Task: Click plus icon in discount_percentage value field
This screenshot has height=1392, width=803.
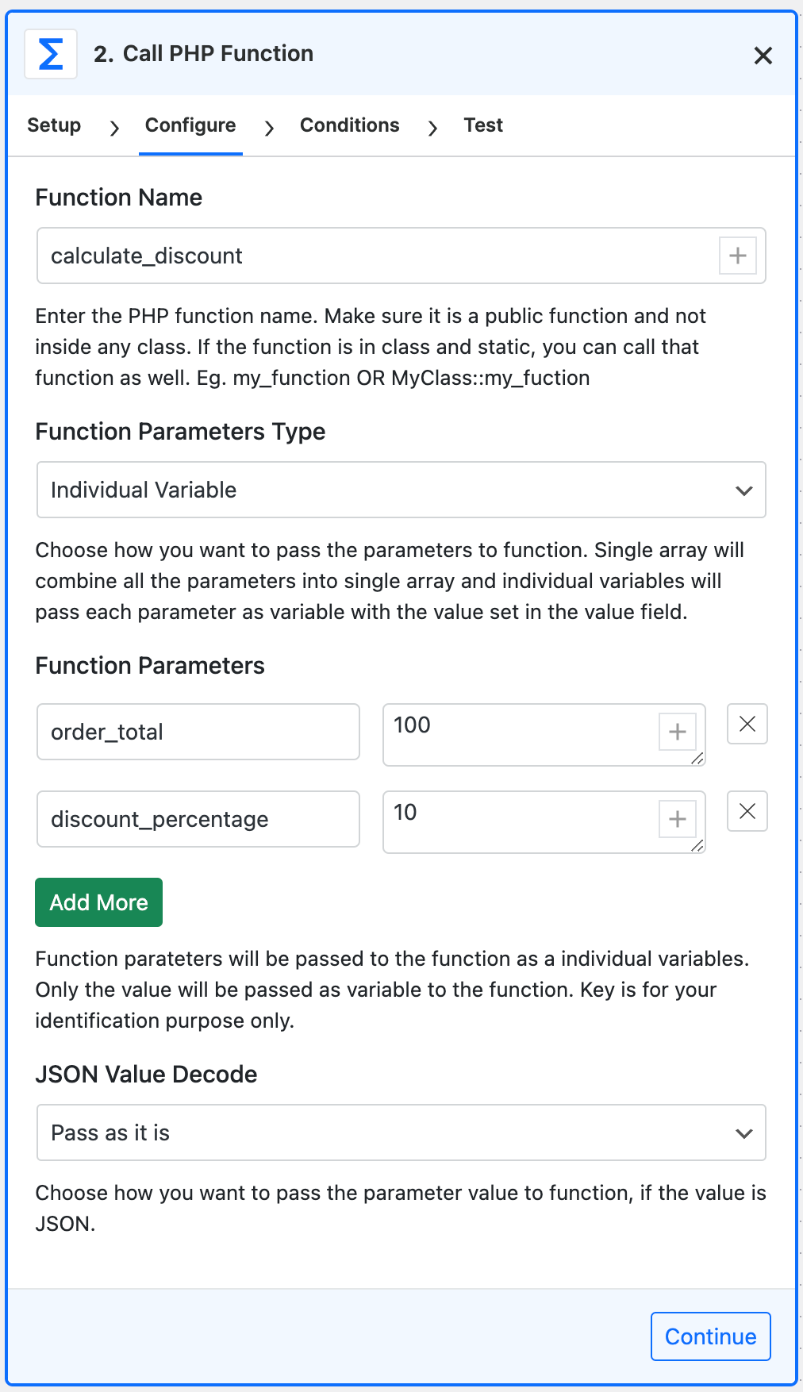Action: point(677,819)
